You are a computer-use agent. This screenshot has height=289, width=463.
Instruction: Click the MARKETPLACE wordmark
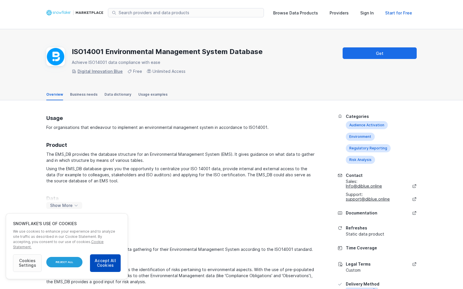89,13
